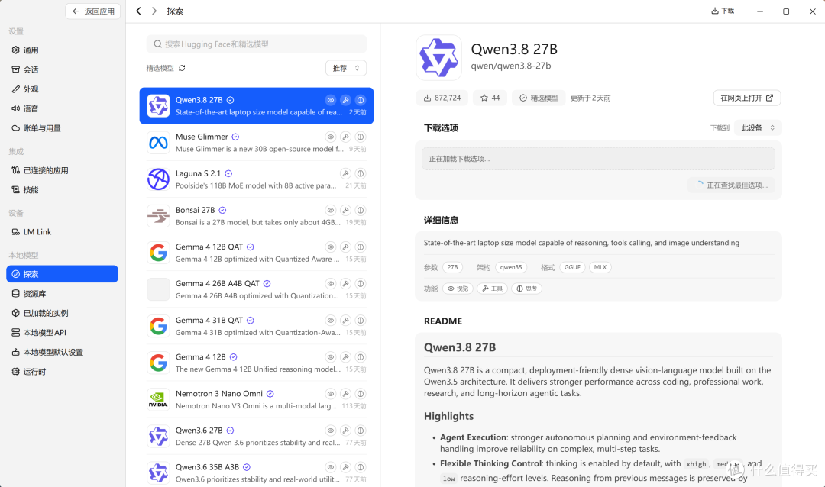Image resolution: width=825 pixels, height=487 pixels.
Task: Click the Nemotron 3 Nano Omni tool icon
Action: [x=346, y=394]
